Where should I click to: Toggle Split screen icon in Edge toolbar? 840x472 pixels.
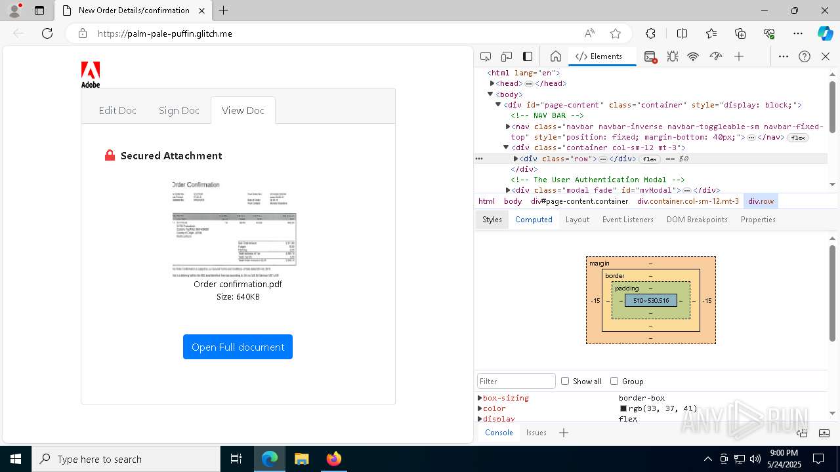click(682, 33)
